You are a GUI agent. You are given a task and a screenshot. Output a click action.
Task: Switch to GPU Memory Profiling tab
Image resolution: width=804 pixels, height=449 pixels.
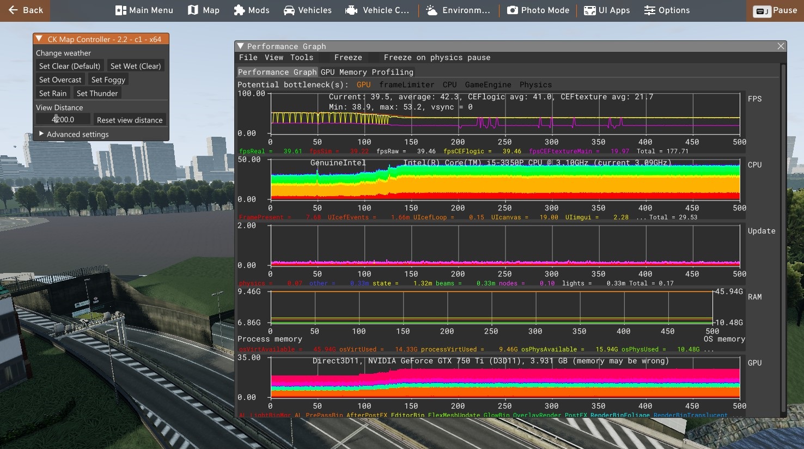point(367,72)
